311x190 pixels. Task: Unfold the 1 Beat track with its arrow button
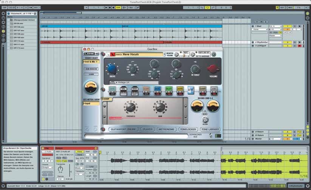point(253,26)
